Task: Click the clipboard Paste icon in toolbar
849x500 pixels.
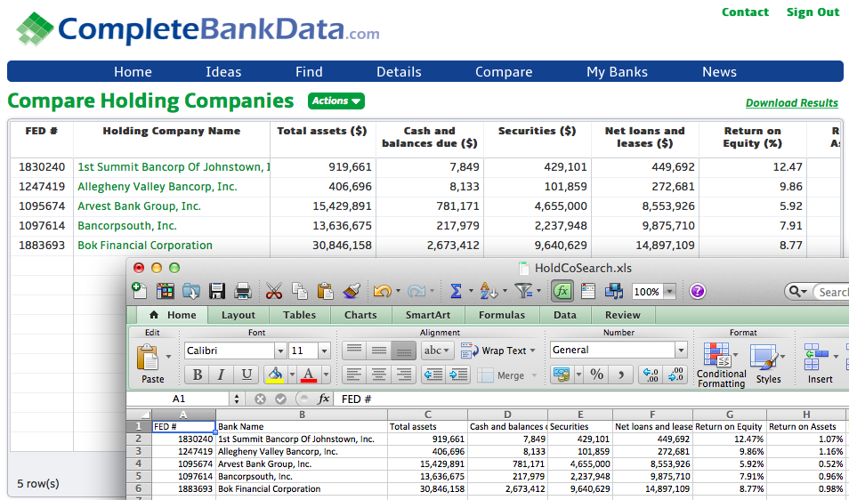Action: point(325,291)
